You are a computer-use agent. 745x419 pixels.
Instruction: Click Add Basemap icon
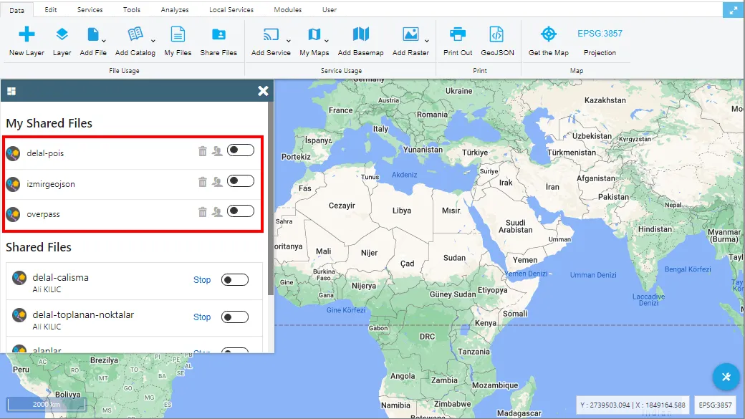click(x=360, y=34)
